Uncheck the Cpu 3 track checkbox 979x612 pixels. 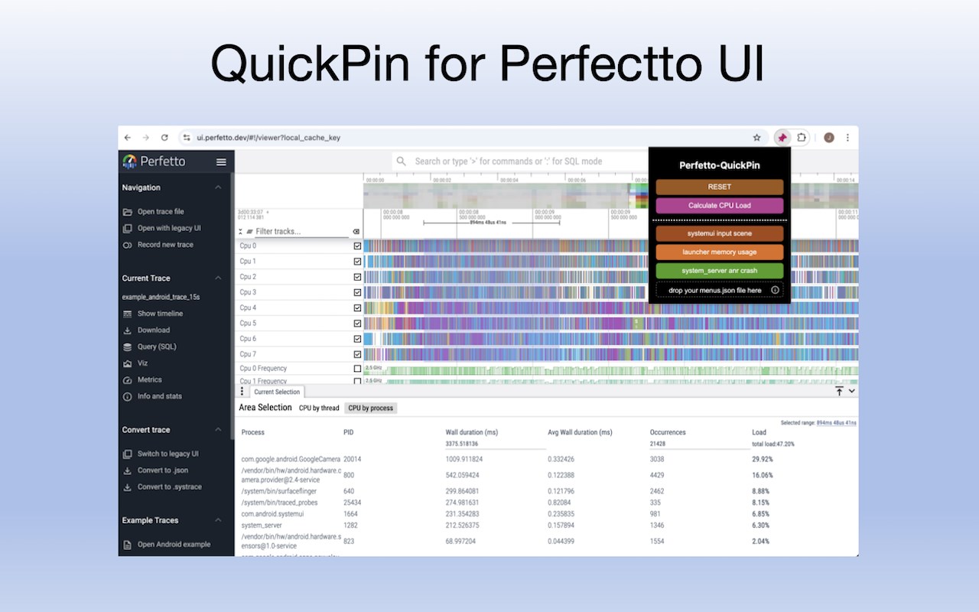[x=357, y=292]
